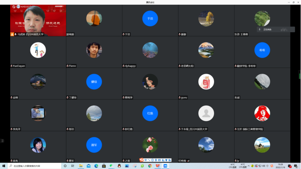Launch Google Chrome from the taskbar
Viewport: 301px width, 169px height.
pyautogui.click(x=149, y=166)
